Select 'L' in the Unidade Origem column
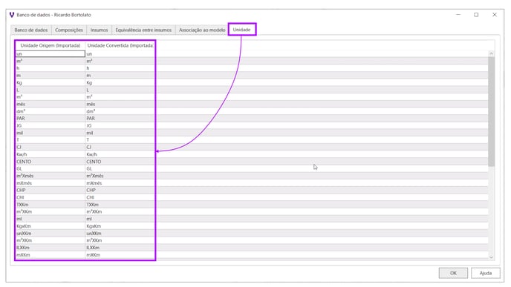Screen dimensions: 511x287 pyautogui.click(x=51, y=90)
